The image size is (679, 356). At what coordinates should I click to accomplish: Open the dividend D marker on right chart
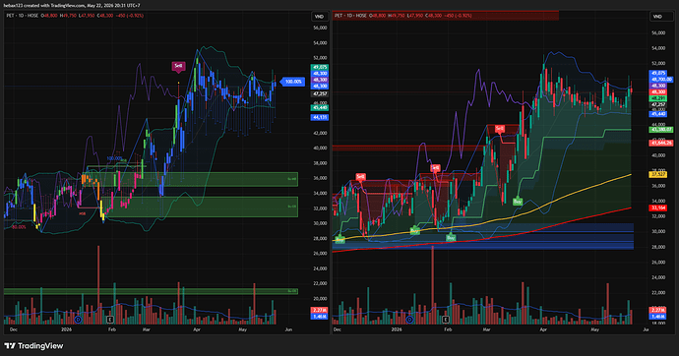pyautogui.click(x=409, y=320)
